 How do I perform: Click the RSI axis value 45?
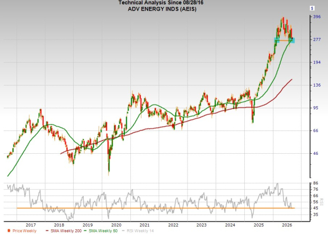316,208
